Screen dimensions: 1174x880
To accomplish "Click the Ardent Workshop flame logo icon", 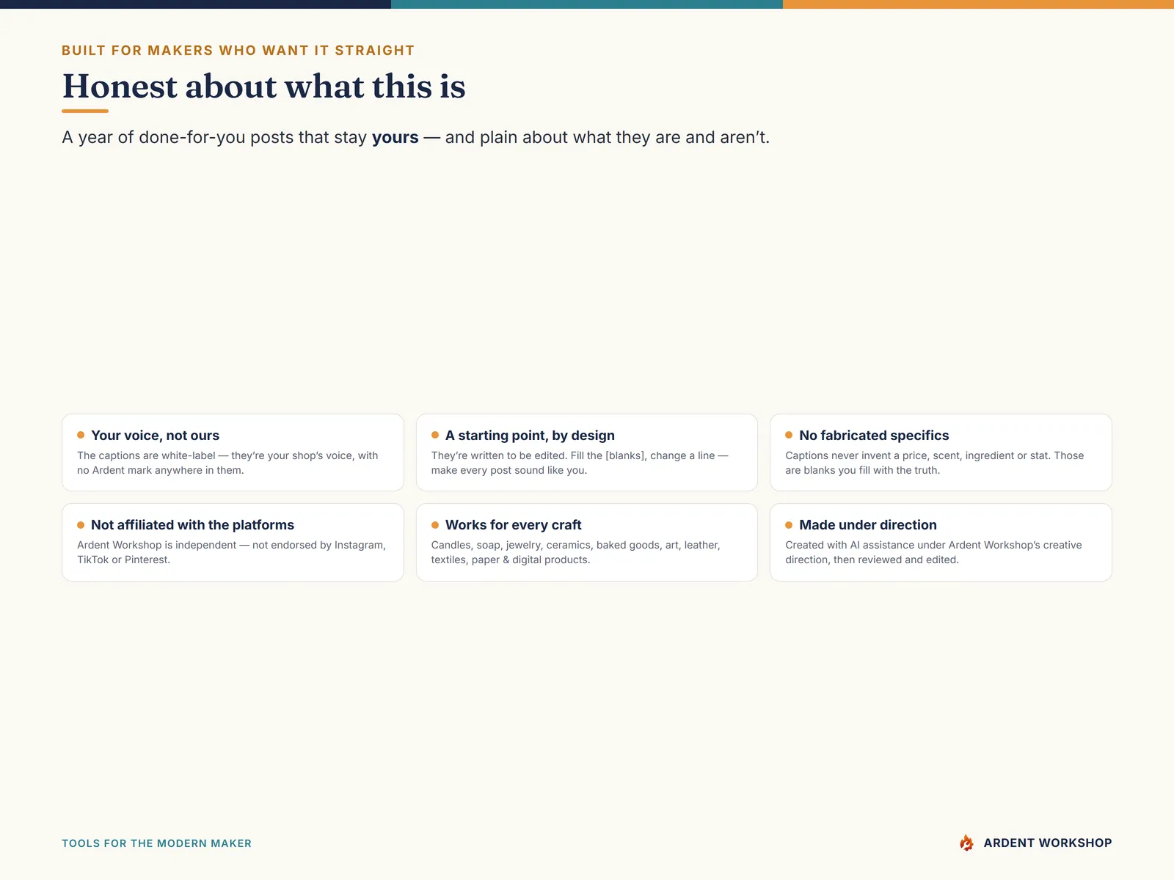I will (x=967, y=843).
